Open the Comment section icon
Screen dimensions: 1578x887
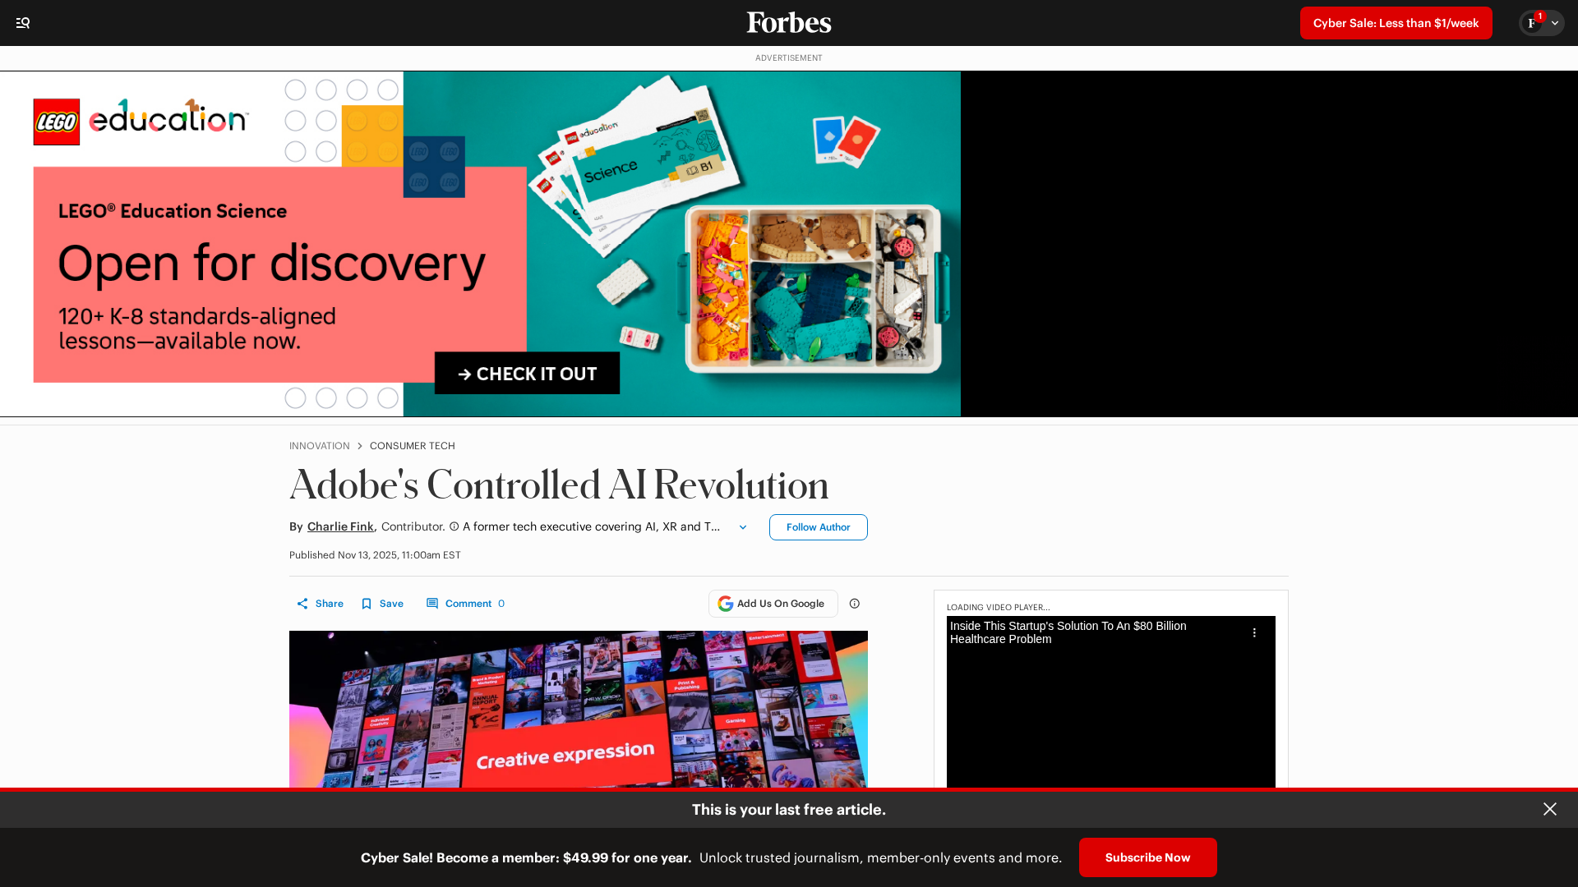tap(432, 604)
